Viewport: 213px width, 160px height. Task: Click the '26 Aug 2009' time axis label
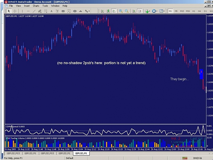coord(10,149)
